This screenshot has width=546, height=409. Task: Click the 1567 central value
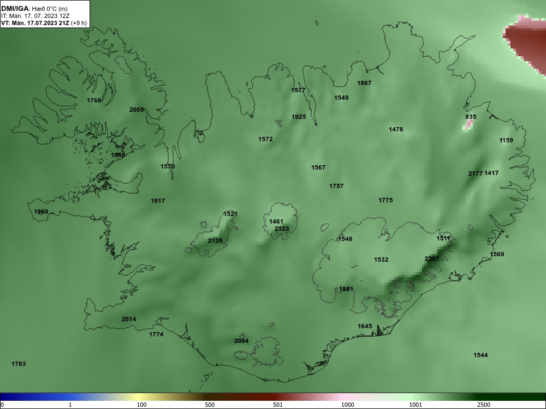318,167
